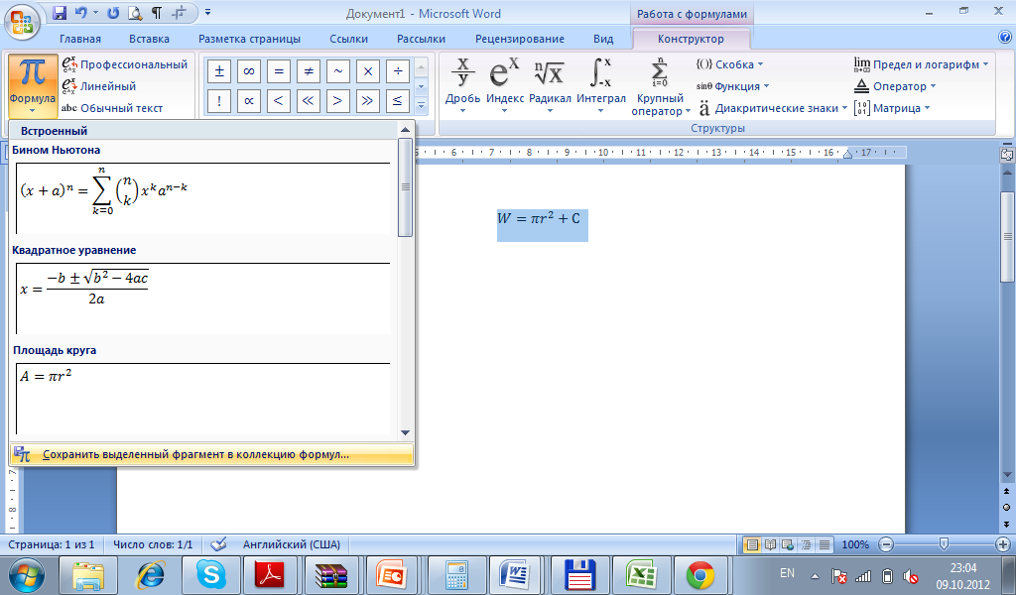Screen dimensions: 1016x595
Task: Click the zoom out minus button
Action: point(887,544)
